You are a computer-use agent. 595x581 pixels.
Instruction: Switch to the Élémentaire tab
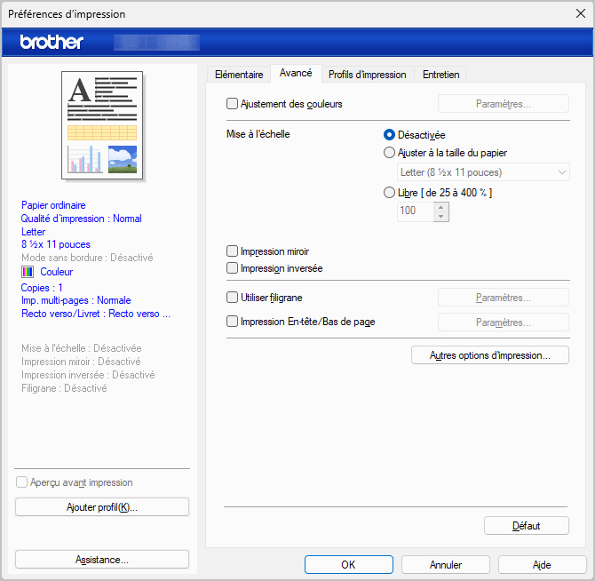click(x=239, y=75)
